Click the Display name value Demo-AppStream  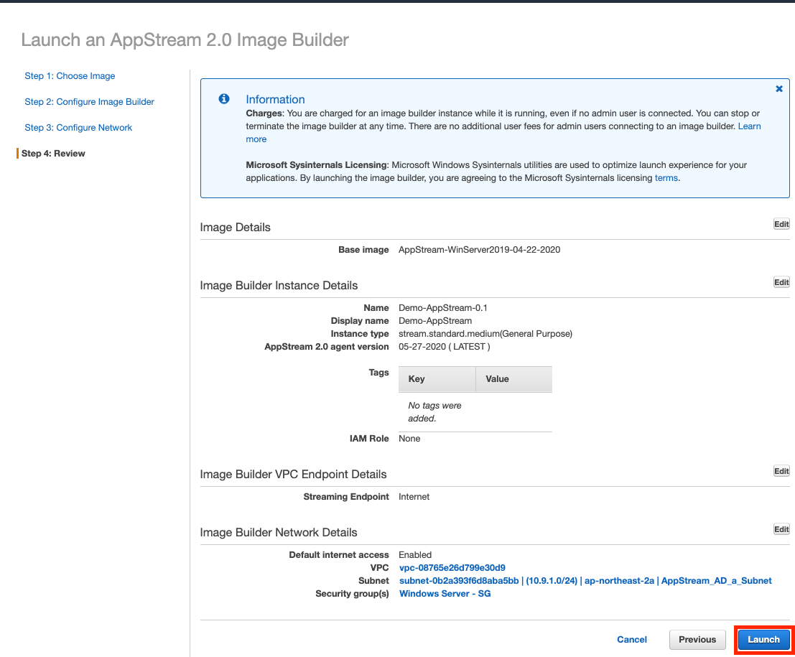tap(435, 321)
